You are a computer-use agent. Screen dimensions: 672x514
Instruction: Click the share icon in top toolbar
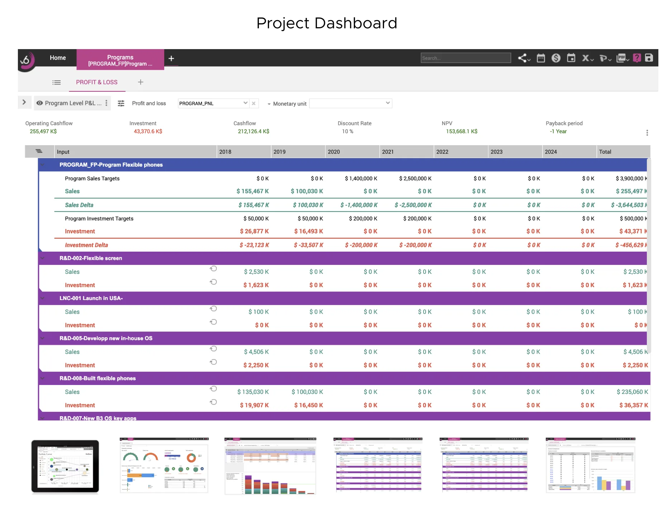523,58
